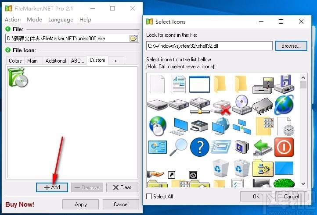Open the Mode menu

[x=34, y=20]
